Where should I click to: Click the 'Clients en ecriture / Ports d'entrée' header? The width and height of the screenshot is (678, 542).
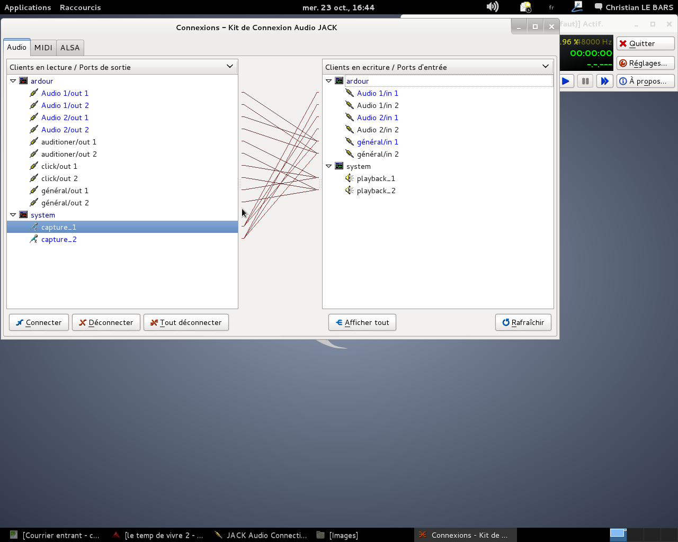[x=438, y=67]
